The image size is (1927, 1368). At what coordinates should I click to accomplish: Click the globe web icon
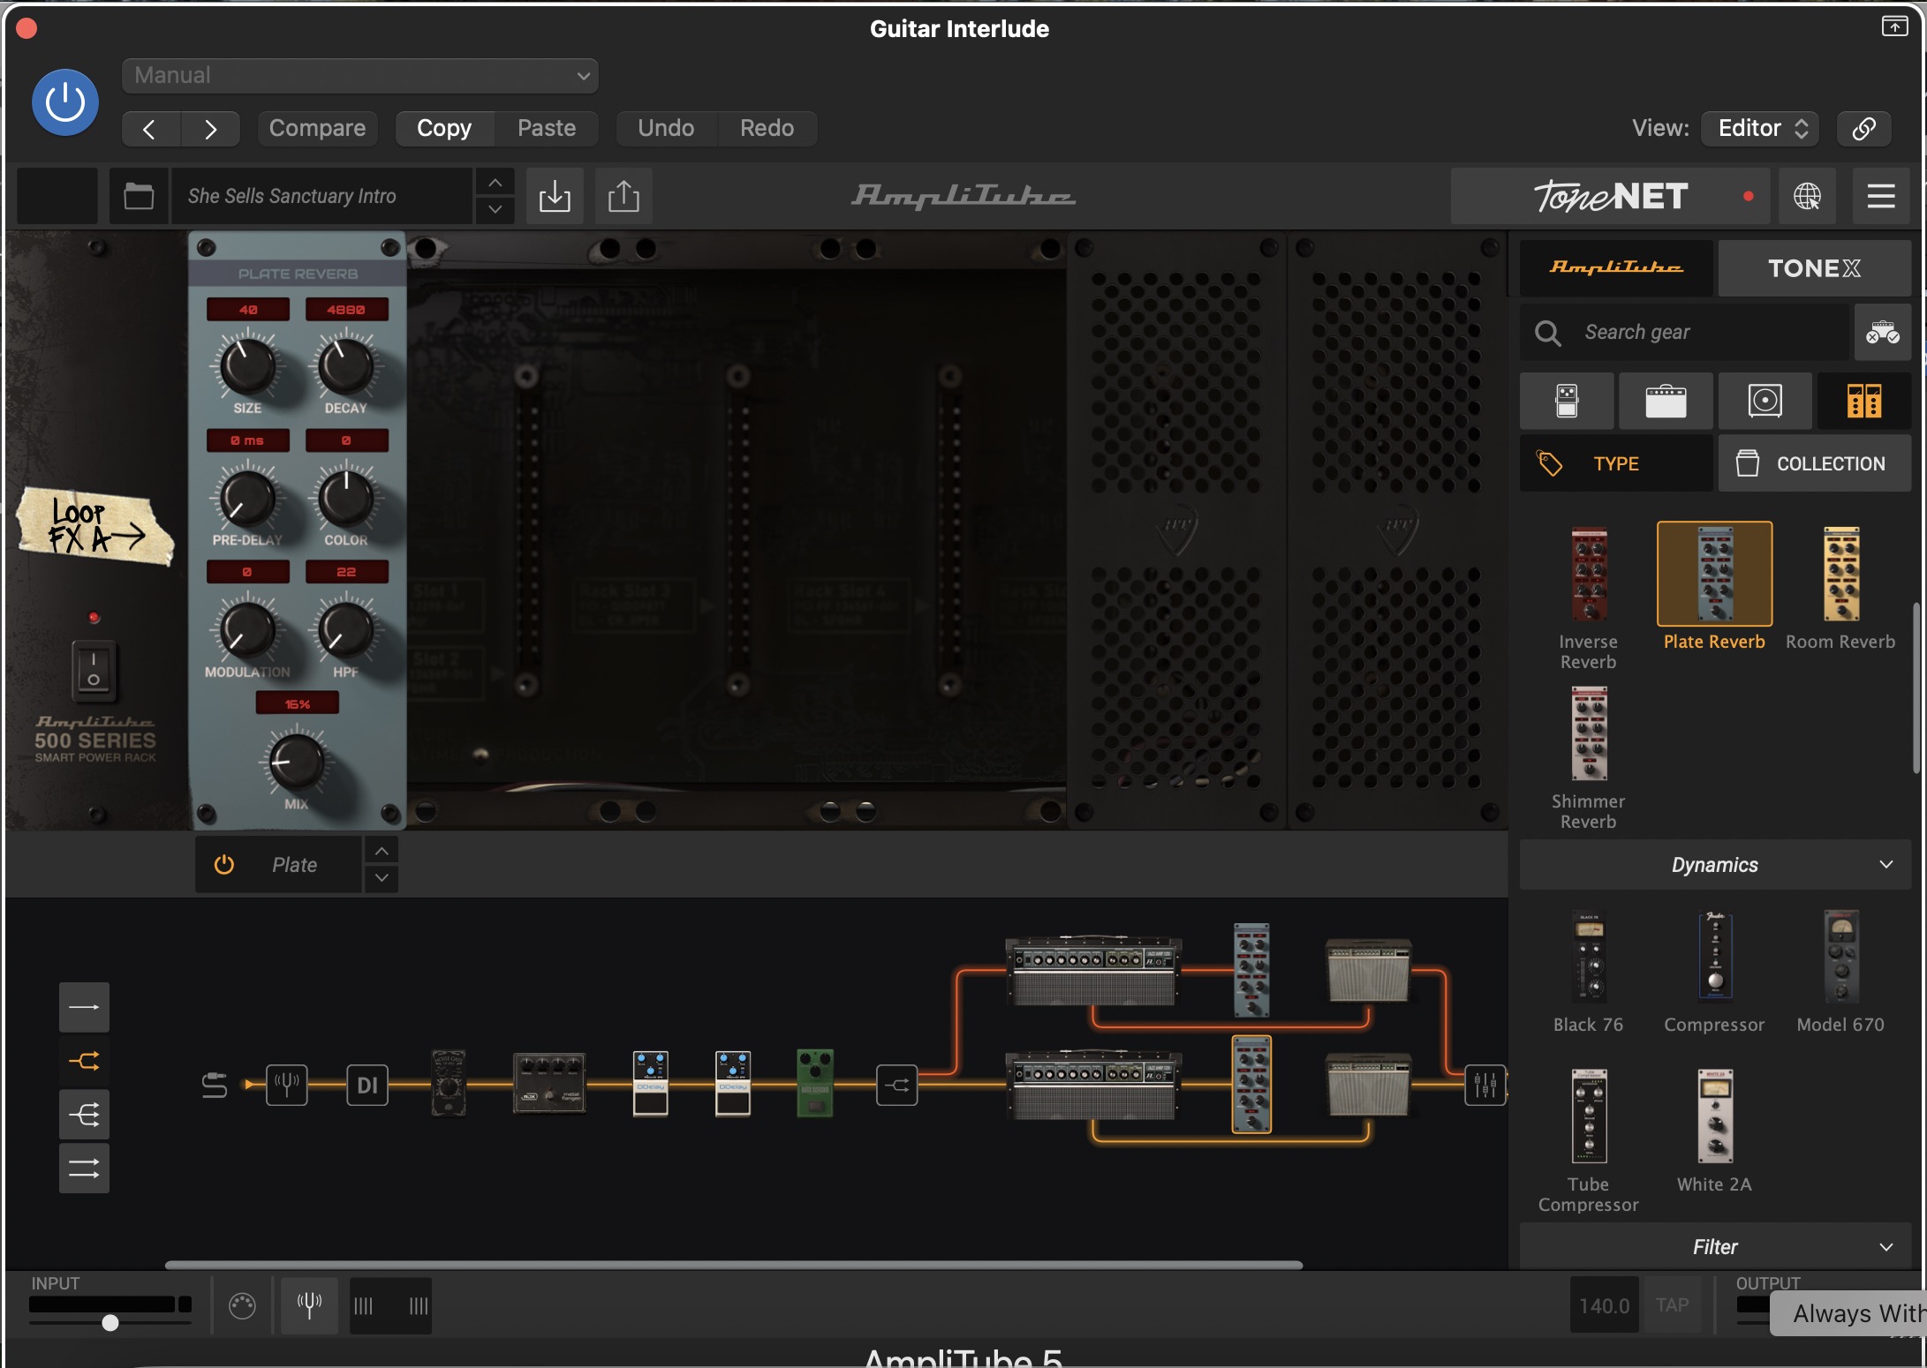tap(1807, 196)
